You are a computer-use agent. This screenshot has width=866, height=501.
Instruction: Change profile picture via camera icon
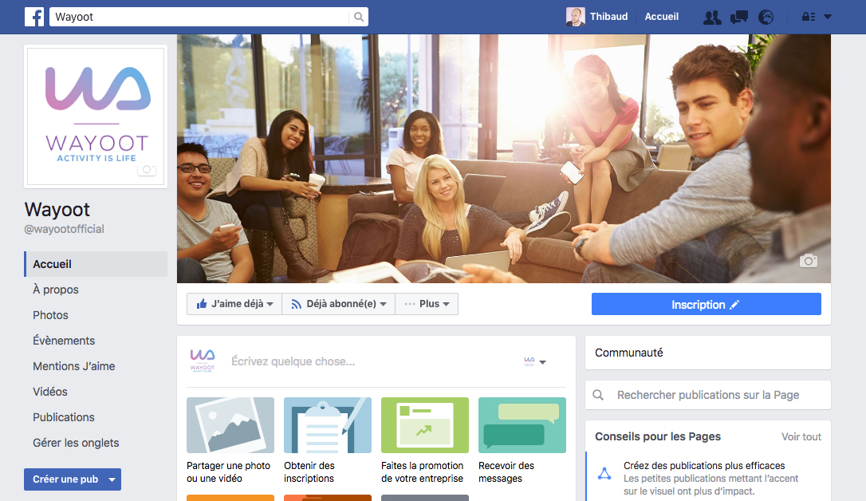[147, 169]
